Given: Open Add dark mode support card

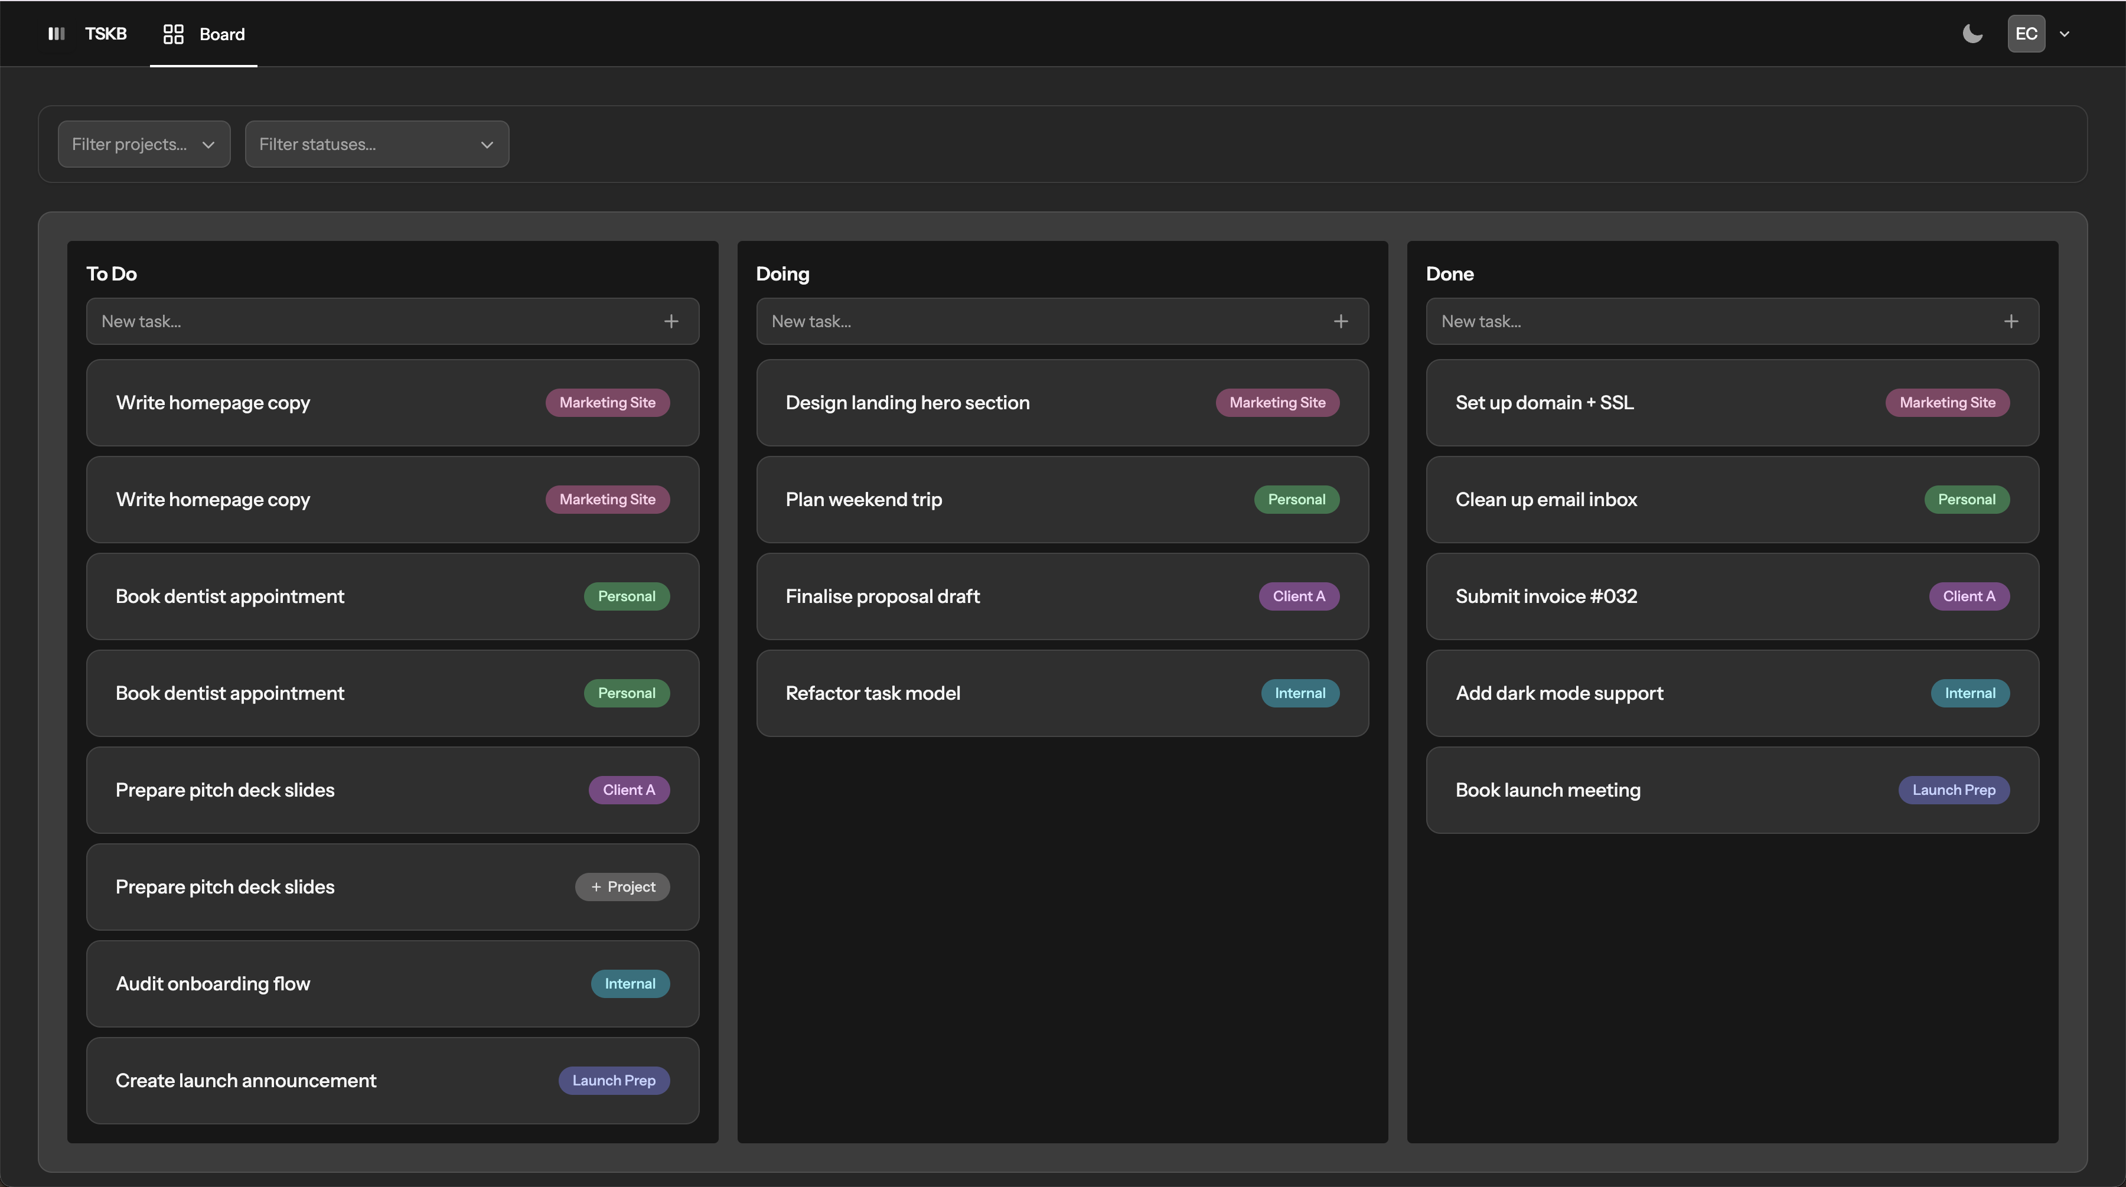Looking at the screenshot, I should pos(1732,693).
